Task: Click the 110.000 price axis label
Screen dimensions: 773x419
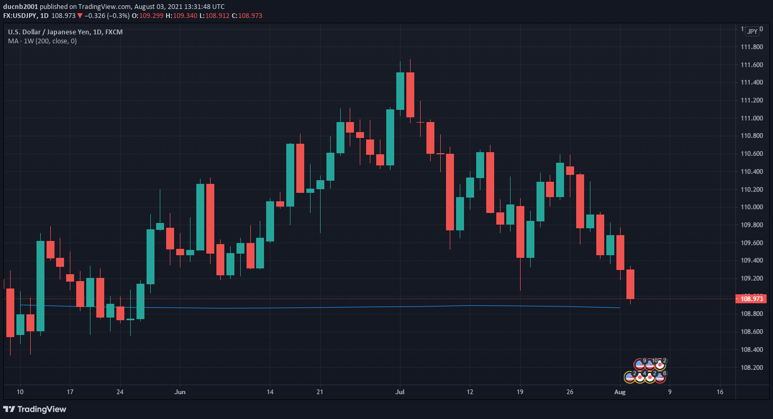Action: (x=752, y=207)
